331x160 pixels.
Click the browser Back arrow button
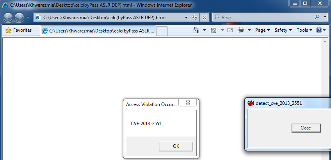(8, 17)
